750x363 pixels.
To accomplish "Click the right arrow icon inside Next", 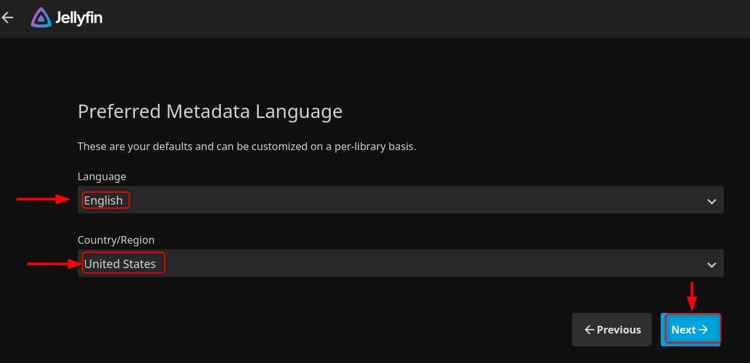I will point(703,330).
